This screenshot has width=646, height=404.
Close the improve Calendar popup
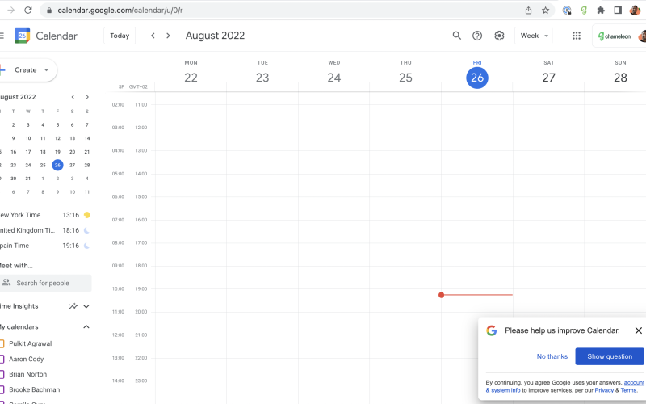tap(638, 330)
